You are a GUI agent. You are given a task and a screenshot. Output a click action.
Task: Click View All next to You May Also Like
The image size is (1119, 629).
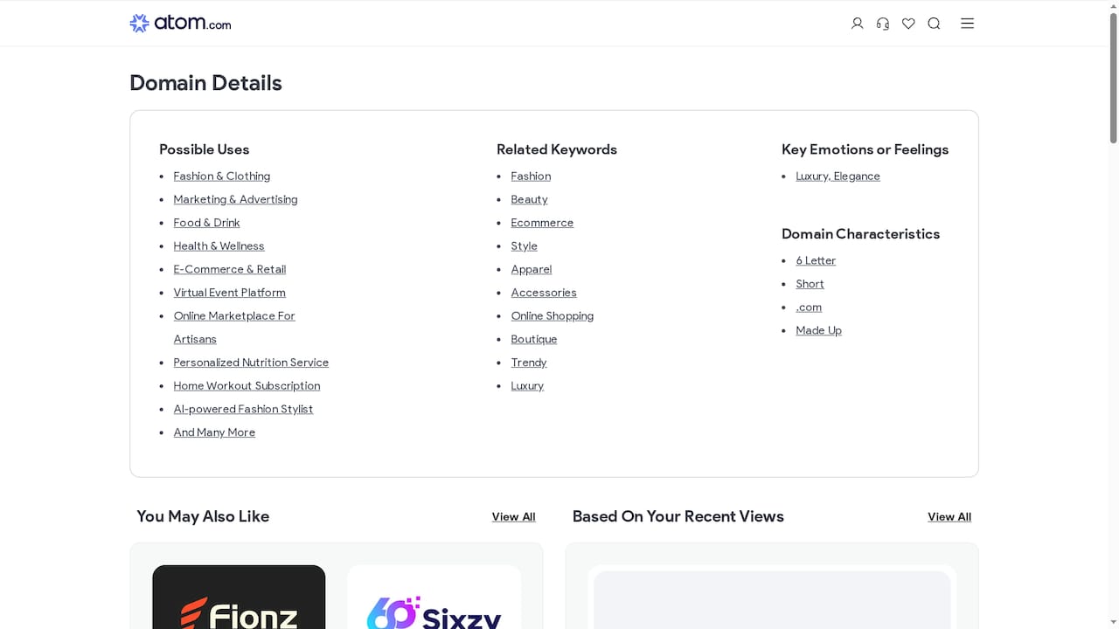click(x=513, y=516)
